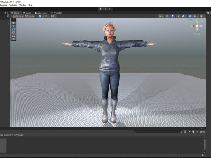Open the Project window three-dot menu

pos(204,129)
